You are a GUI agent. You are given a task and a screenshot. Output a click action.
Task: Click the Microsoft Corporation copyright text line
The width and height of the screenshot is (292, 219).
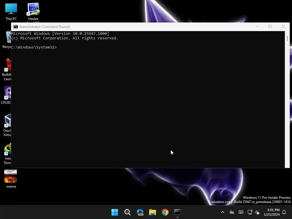[x=65, y=38]
